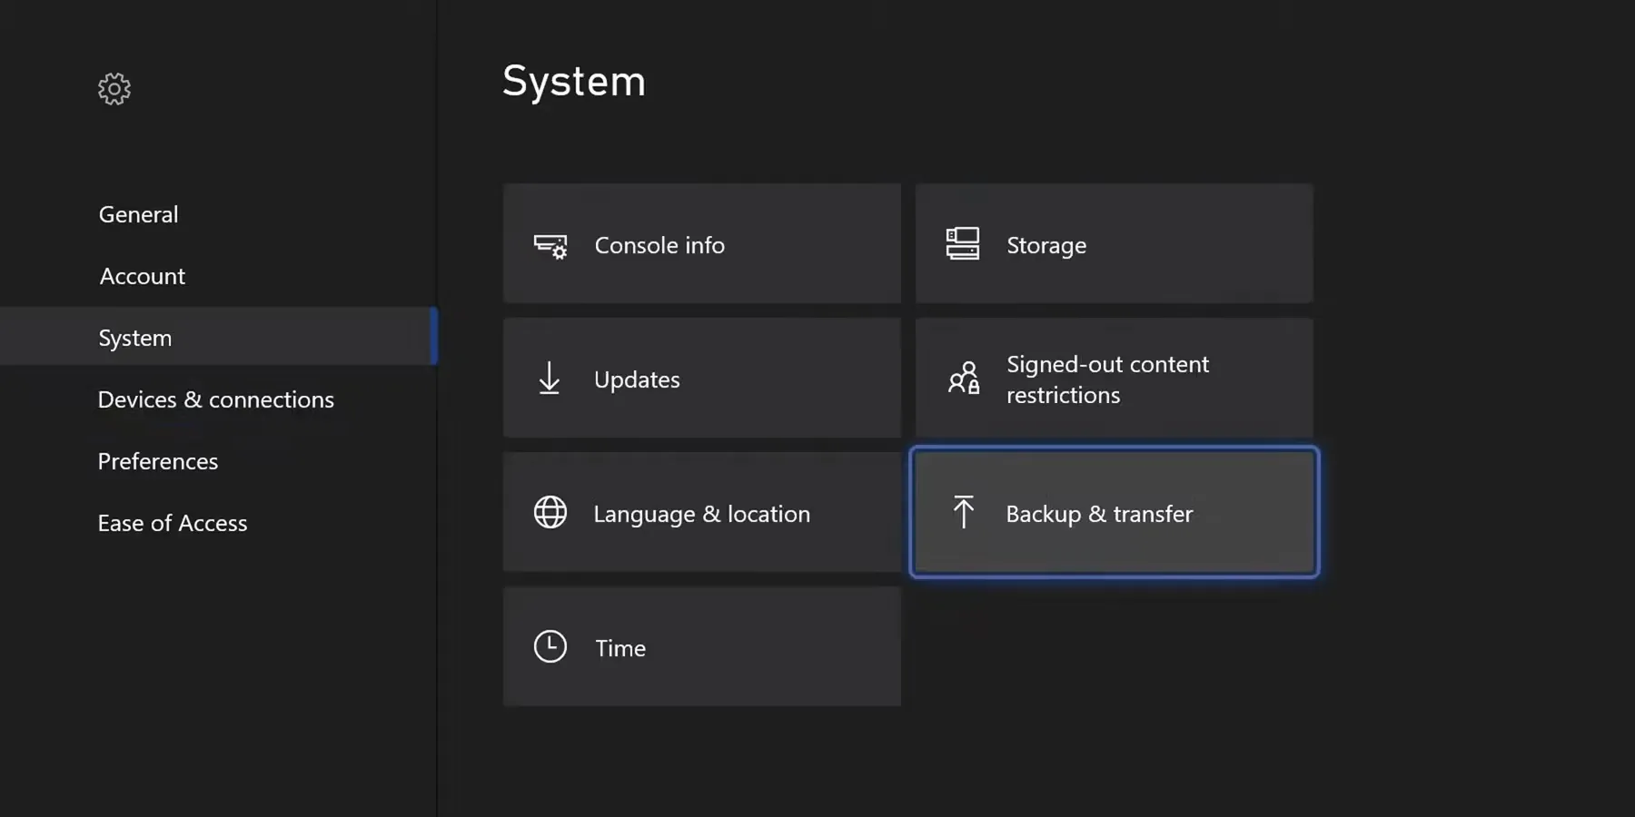This screenshot has height=817, width=1635.
Task: Open Signed-out content restrictions text
Action: pyautogui.click(x=1107, y=379)
